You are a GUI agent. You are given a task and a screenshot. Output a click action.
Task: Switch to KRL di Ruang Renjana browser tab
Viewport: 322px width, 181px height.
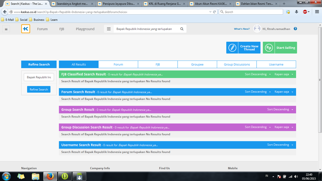click(164, 4)
